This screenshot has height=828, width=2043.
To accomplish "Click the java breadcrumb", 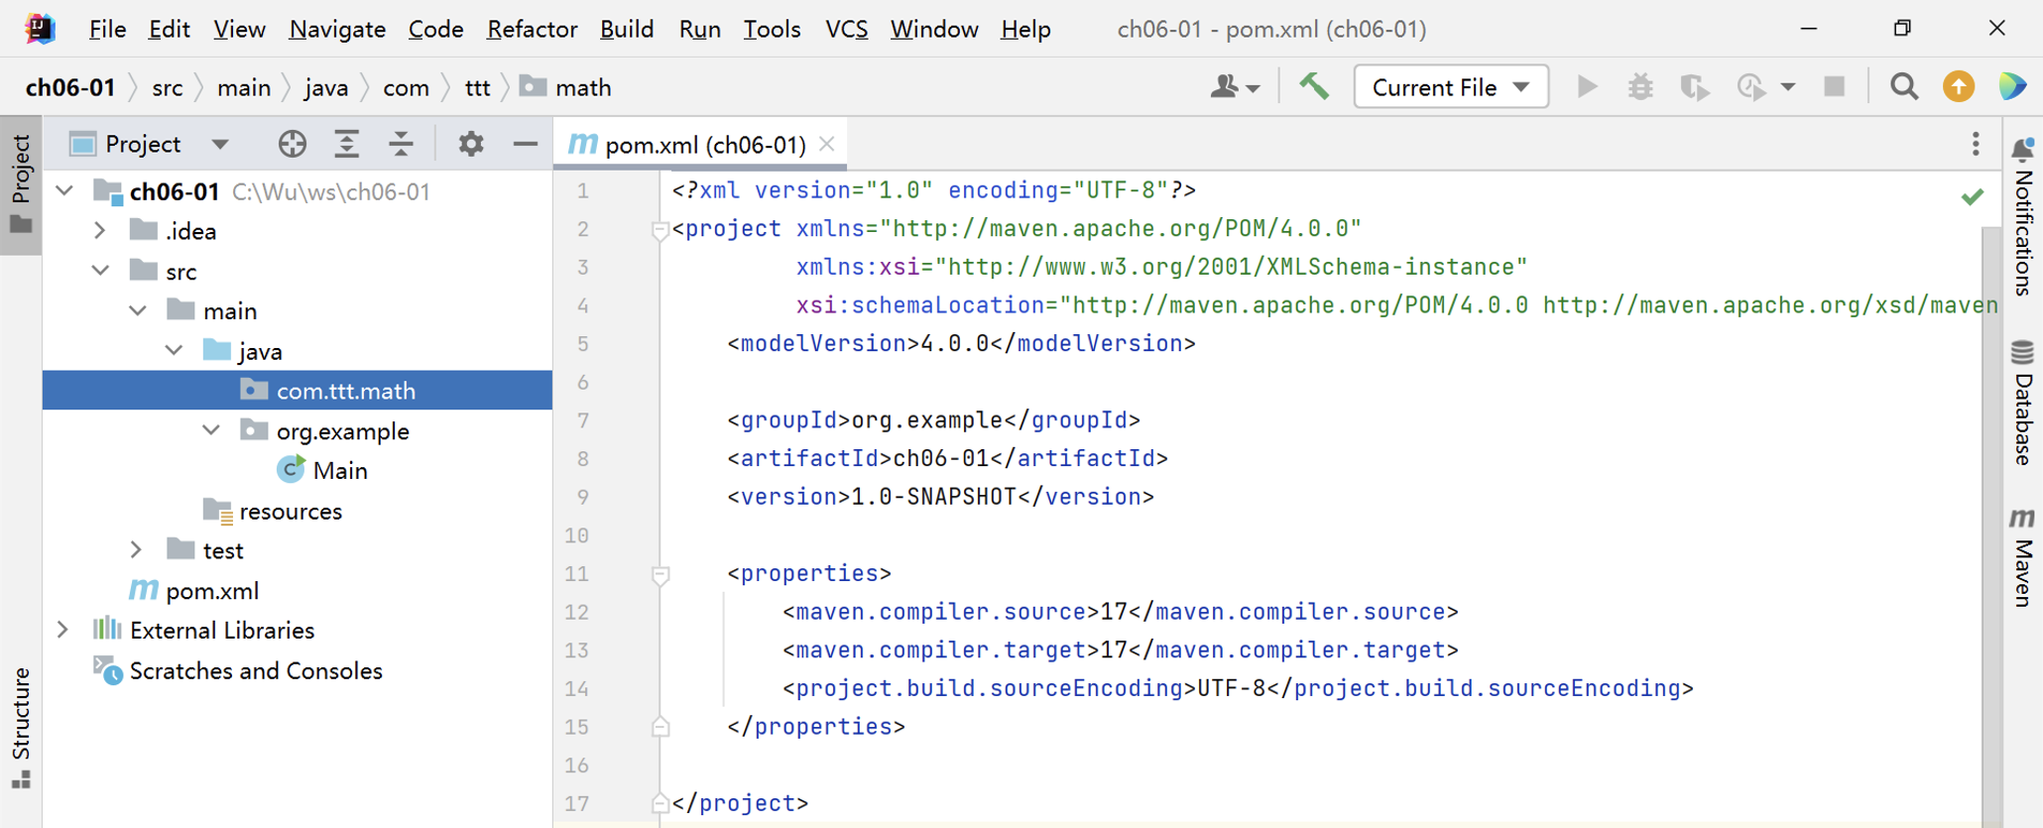I will (x=326, y=87).
